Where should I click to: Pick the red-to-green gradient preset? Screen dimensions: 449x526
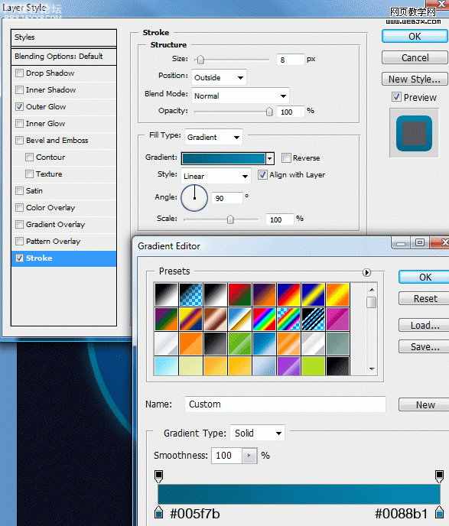(x=239, y=294)
